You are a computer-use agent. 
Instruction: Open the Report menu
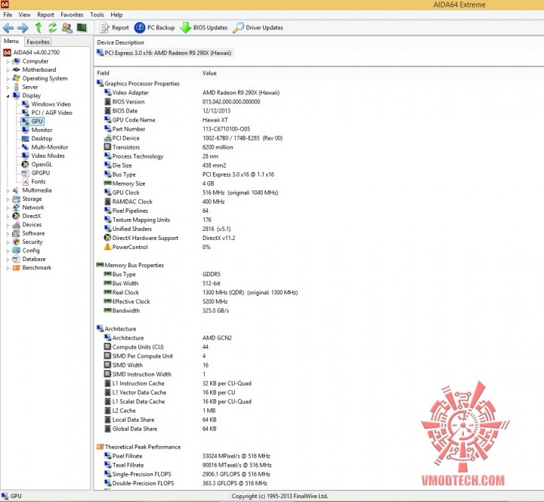click(x=45, y=14)
